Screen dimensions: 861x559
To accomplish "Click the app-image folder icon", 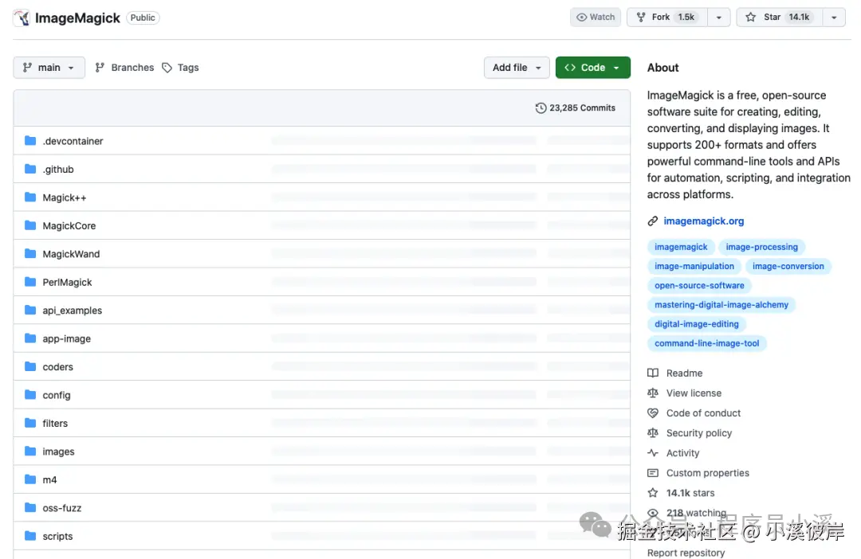I will tap(30, 338).
